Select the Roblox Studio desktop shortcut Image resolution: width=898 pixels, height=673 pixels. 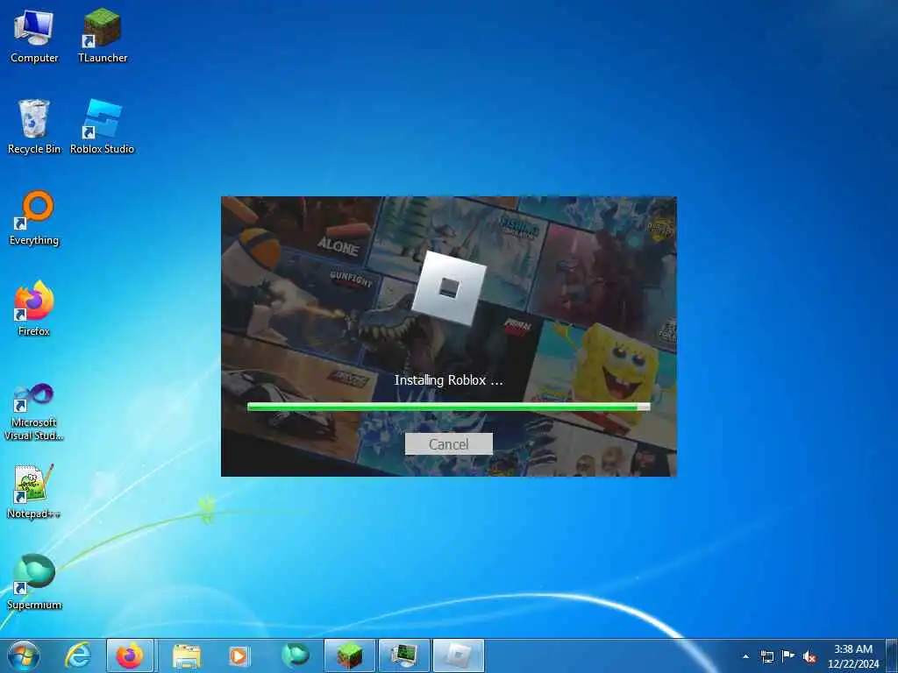point(102,126)
